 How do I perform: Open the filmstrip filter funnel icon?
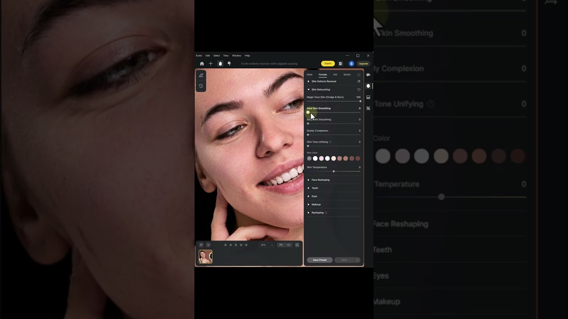(x=201, y=245)
